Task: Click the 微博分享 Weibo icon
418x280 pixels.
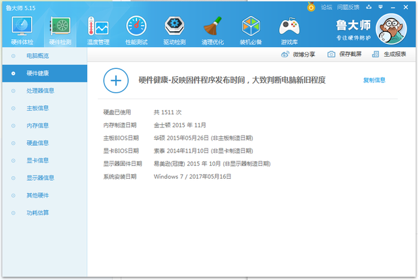Action: [285, 55]
